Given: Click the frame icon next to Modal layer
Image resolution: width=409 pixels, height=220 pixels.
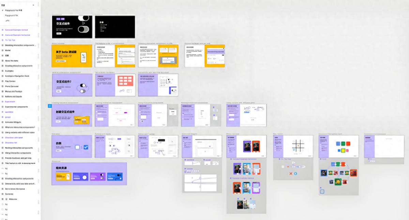Looking at the screenshot, I should (x=3, y=50).
